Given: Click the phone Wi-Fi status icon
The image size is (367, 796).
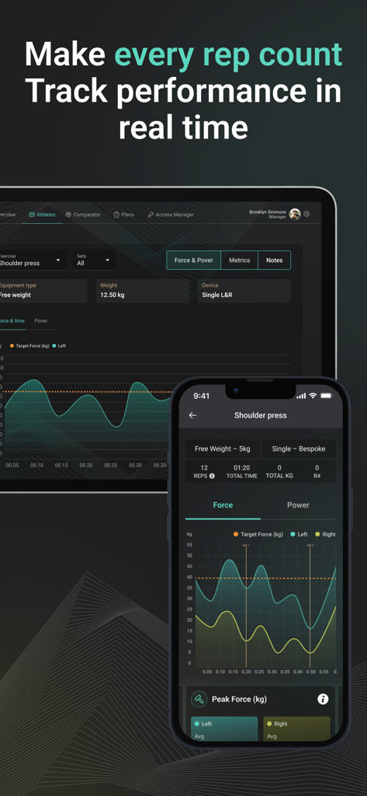Looking at the screenshot, I should coord(313,396).
